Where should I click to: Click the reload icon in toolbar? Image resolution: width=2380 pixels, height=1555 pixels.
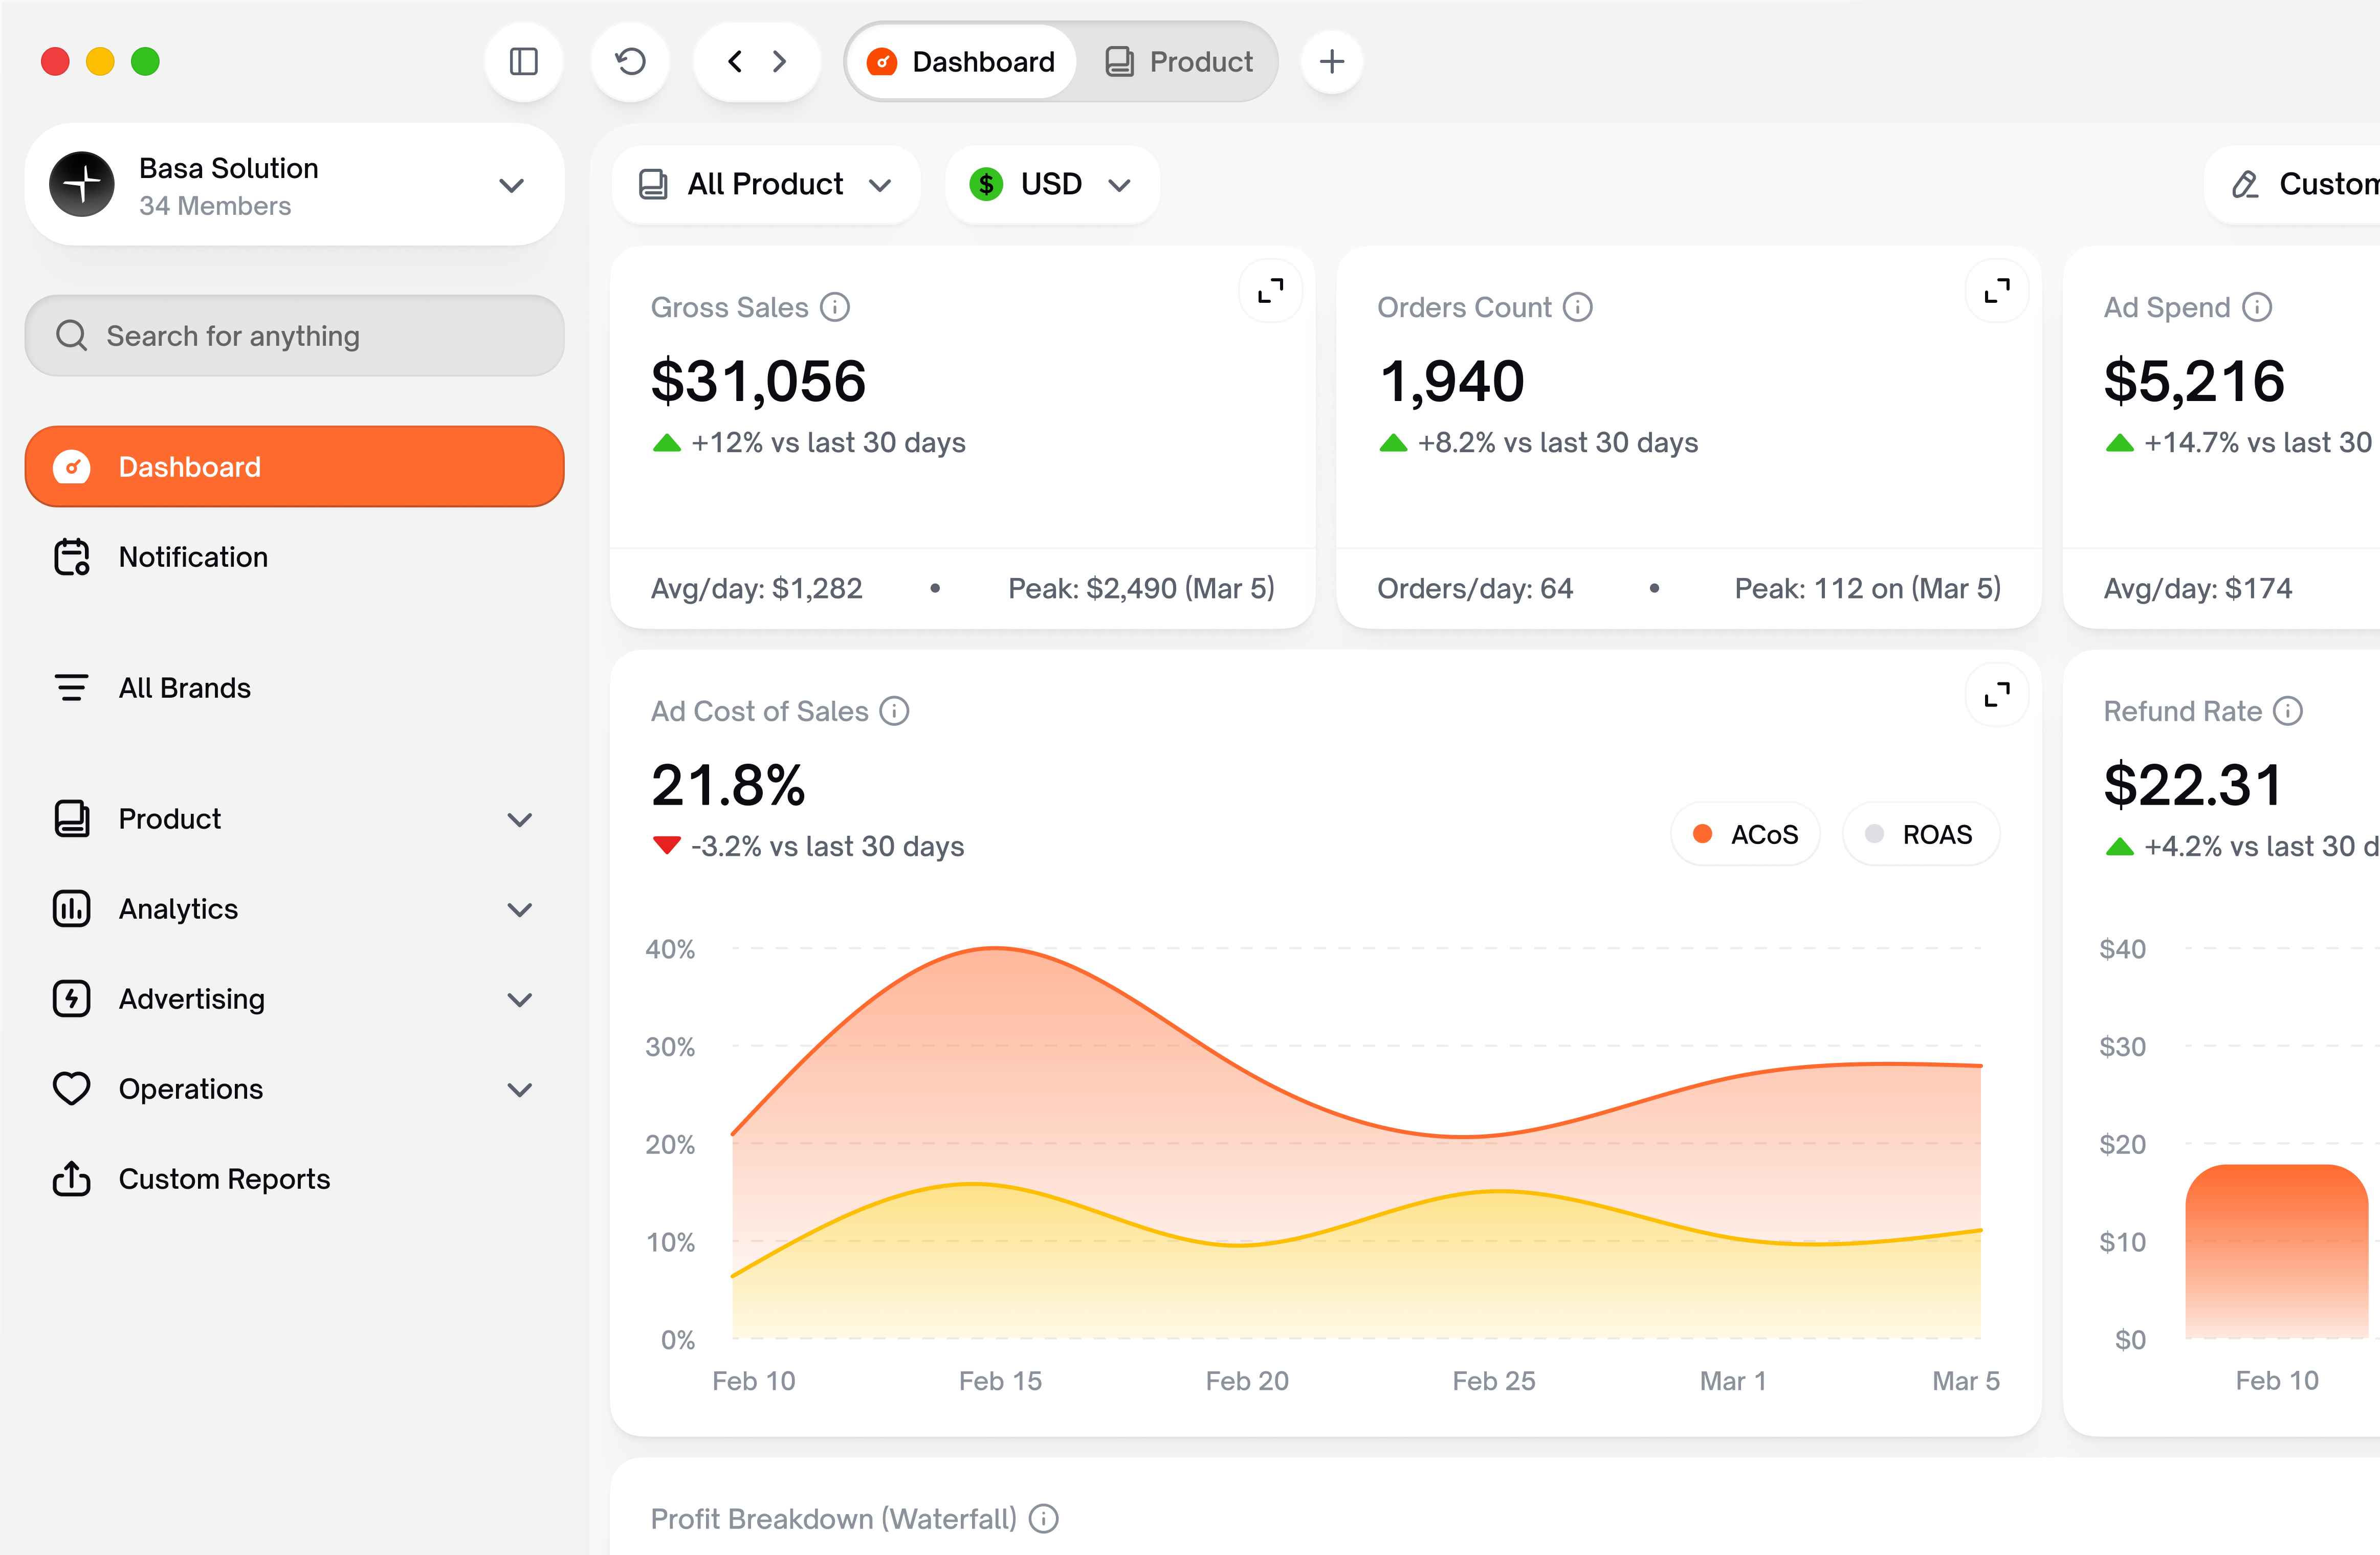pyautogui.click(x=630, y=62)
